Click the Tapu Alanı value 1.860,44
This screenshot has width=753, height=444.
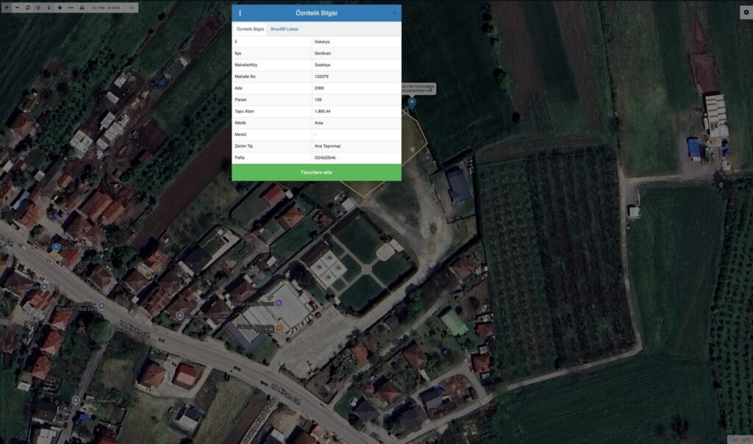coord(322,111)
